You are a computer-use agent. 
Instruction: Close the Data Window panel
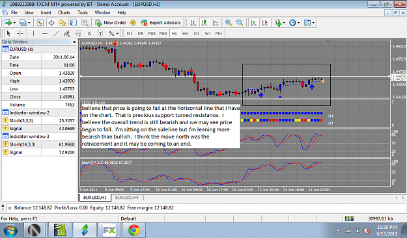74,42
